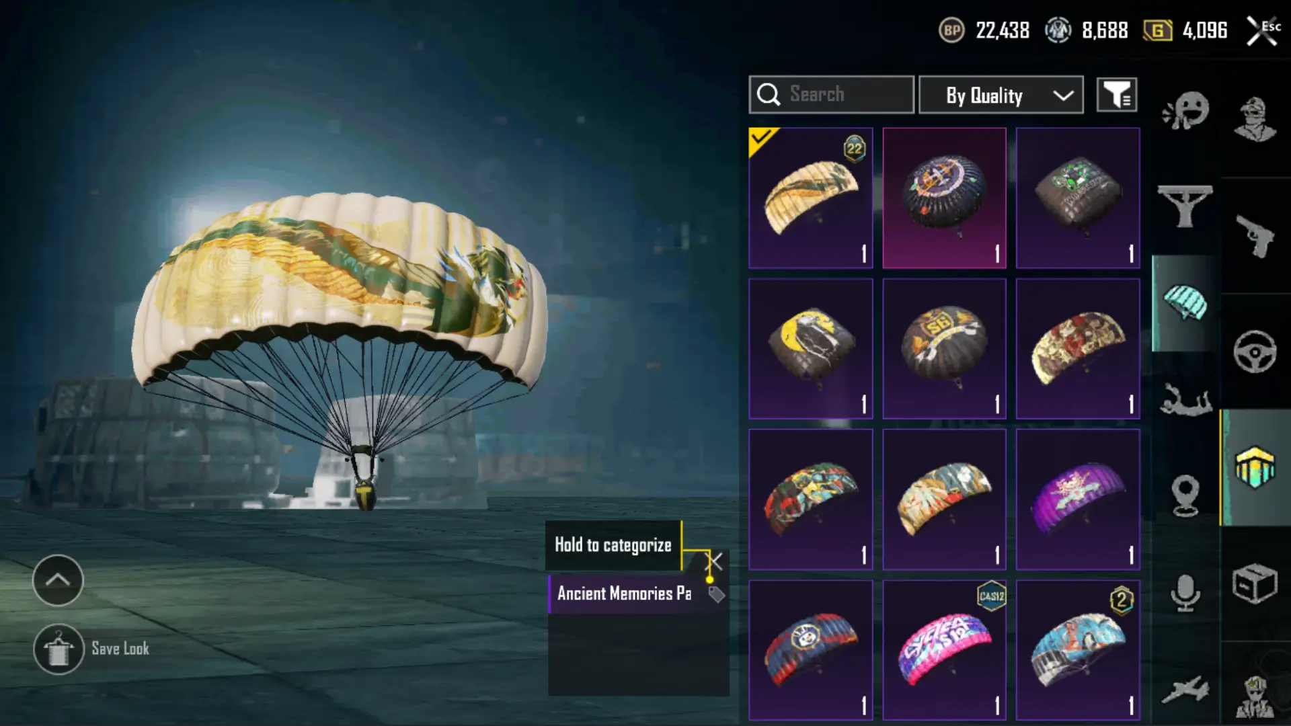Viewport: 1291px width, 726px height.
Task: Switch to the yellow striped badge tab
Action: point(1255,467)
